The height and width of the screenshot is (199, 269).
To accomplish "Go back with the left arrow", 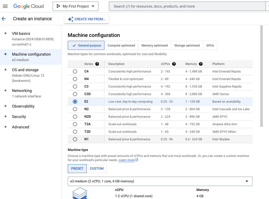I will [4, 19].
